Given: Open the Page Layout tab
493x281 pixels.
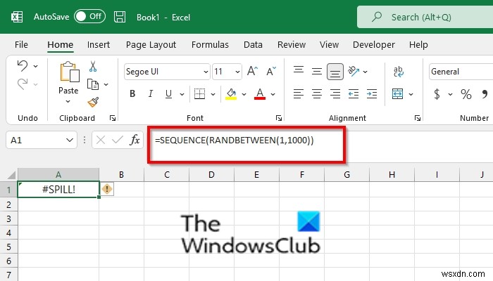Looking at the screenshot, I should (151, 44).
